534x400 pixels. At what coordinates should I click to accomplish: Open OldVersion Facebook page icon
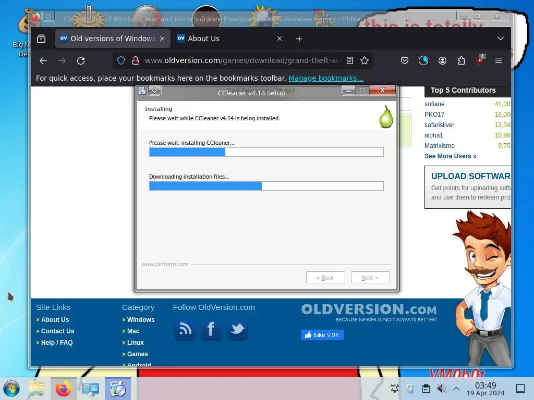coord(211,329)
